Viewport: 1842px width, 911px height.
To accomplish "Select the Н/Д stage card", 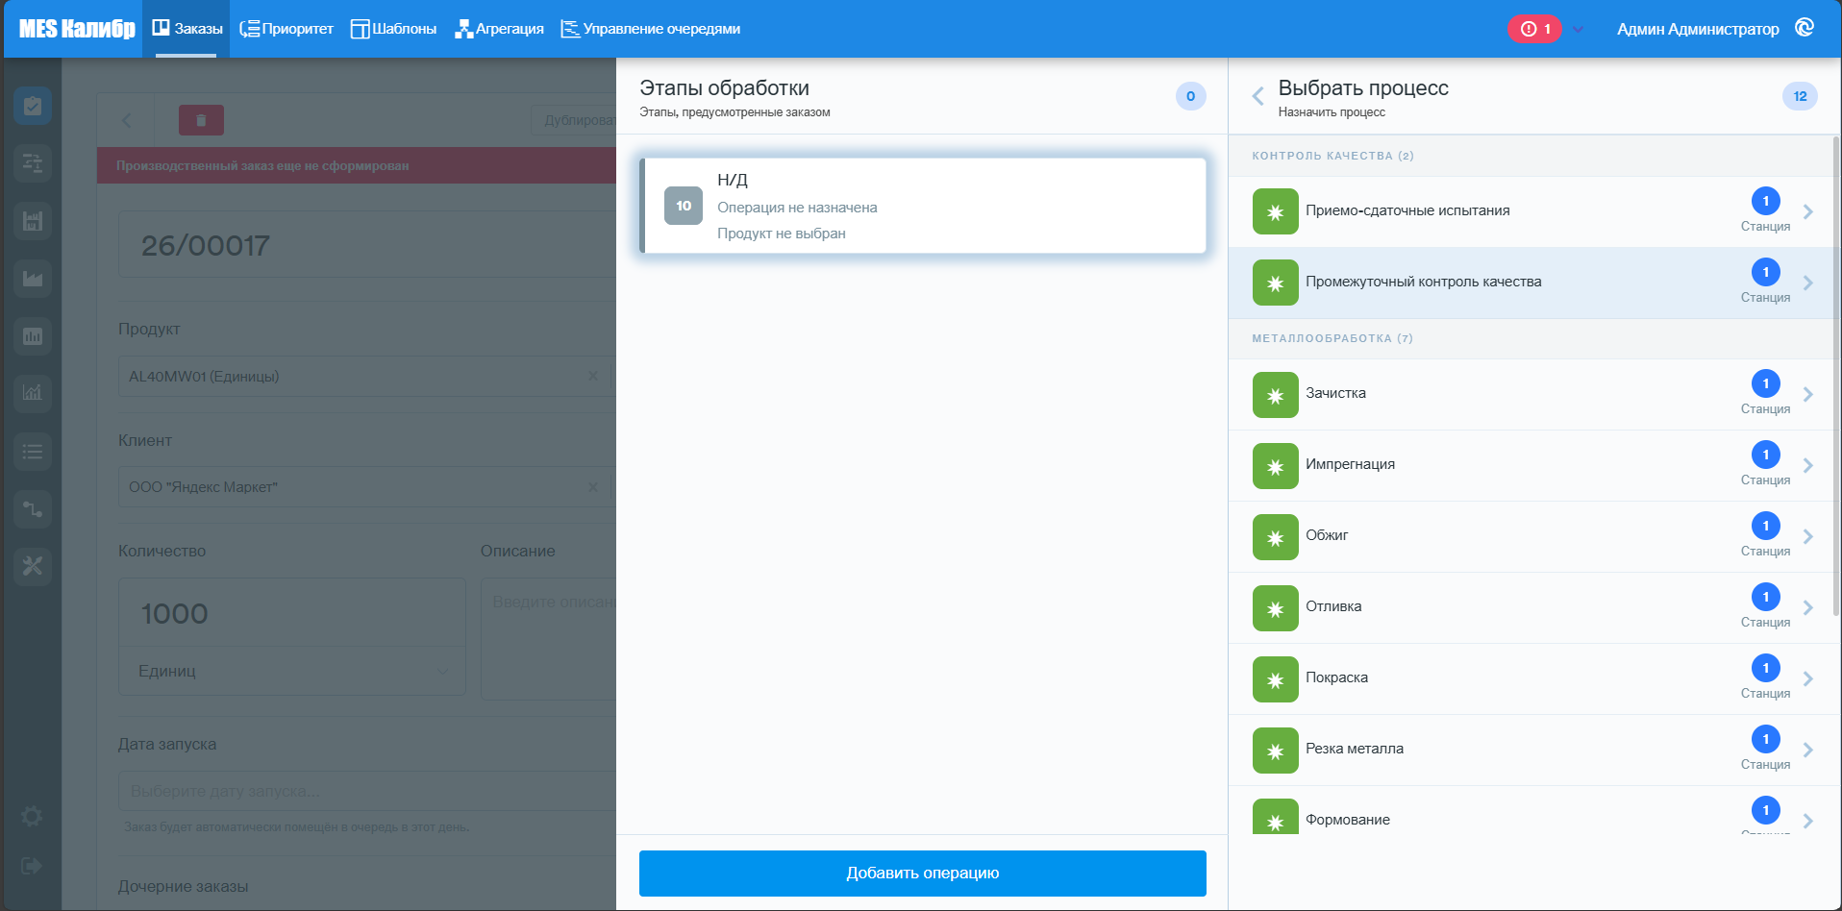I will coord(923,206).
